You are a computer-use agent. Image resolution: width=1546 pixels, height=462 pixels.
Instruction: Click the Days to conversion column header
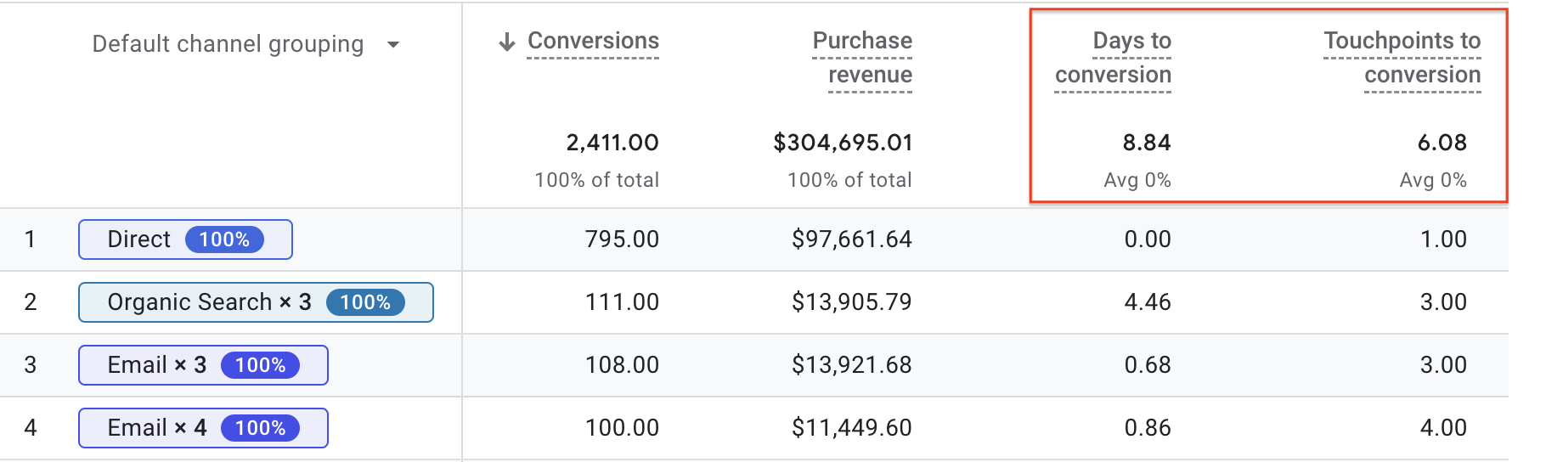(1113, 58)
